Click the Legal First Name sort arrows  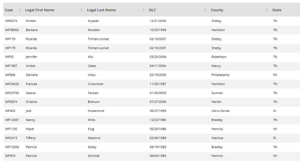[81, 10]
